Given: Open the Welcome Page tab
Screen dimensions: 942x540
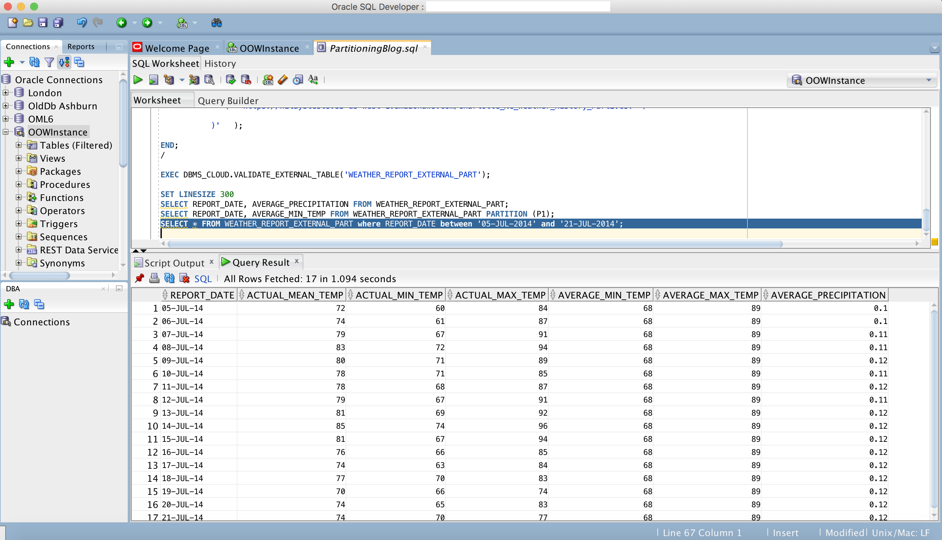Looking at the screenshot, I should 177,48.
